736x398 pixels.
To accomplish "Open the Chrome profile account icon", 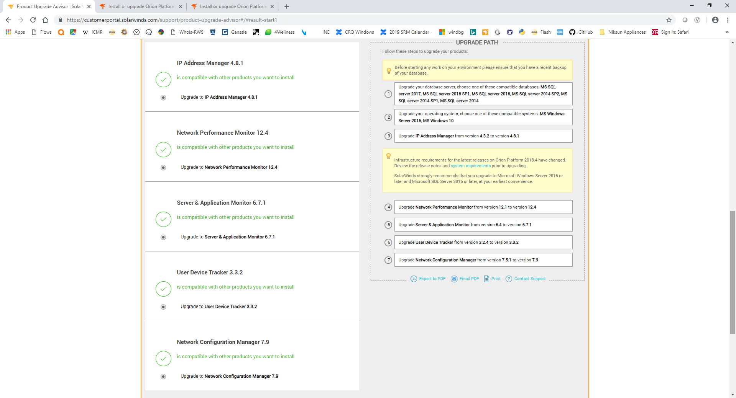I will pos(715,20).
